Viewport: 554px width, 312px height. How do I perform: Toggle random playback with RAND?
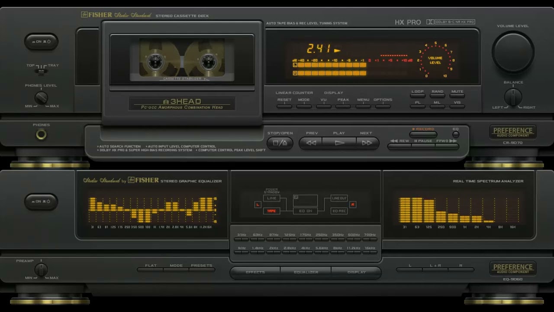438,96
